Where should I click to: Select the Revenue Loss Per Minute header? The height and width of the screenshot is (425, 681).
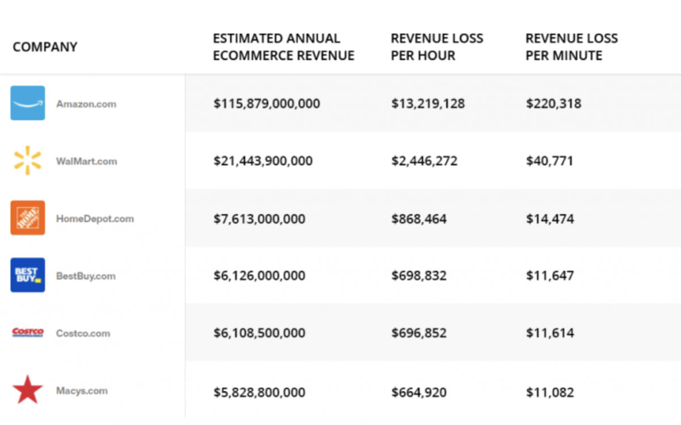click(571, 47)
